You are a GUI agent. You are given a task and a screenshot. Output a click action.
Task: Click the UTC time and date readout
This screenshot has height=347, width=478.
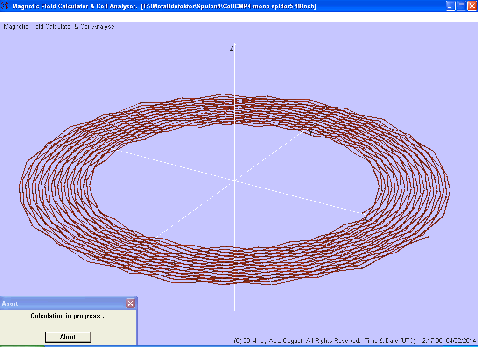coord(420,340)
